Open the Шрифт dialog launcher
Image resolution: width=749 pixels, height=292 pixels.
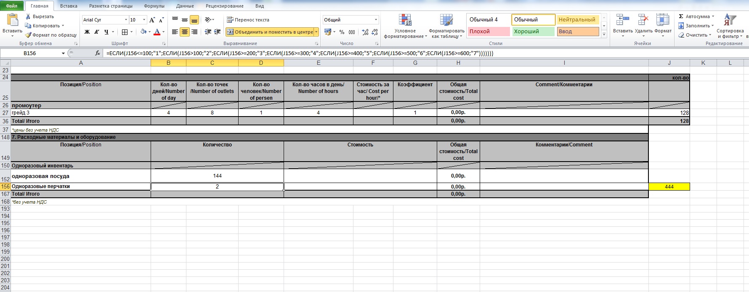(x=164, y=44)
